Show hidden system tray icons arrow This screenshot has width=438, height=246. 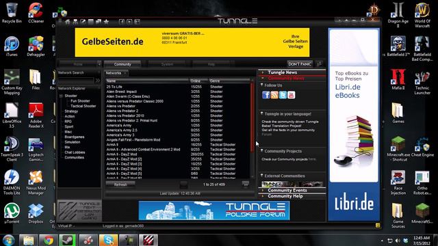[x=382, y=241]
